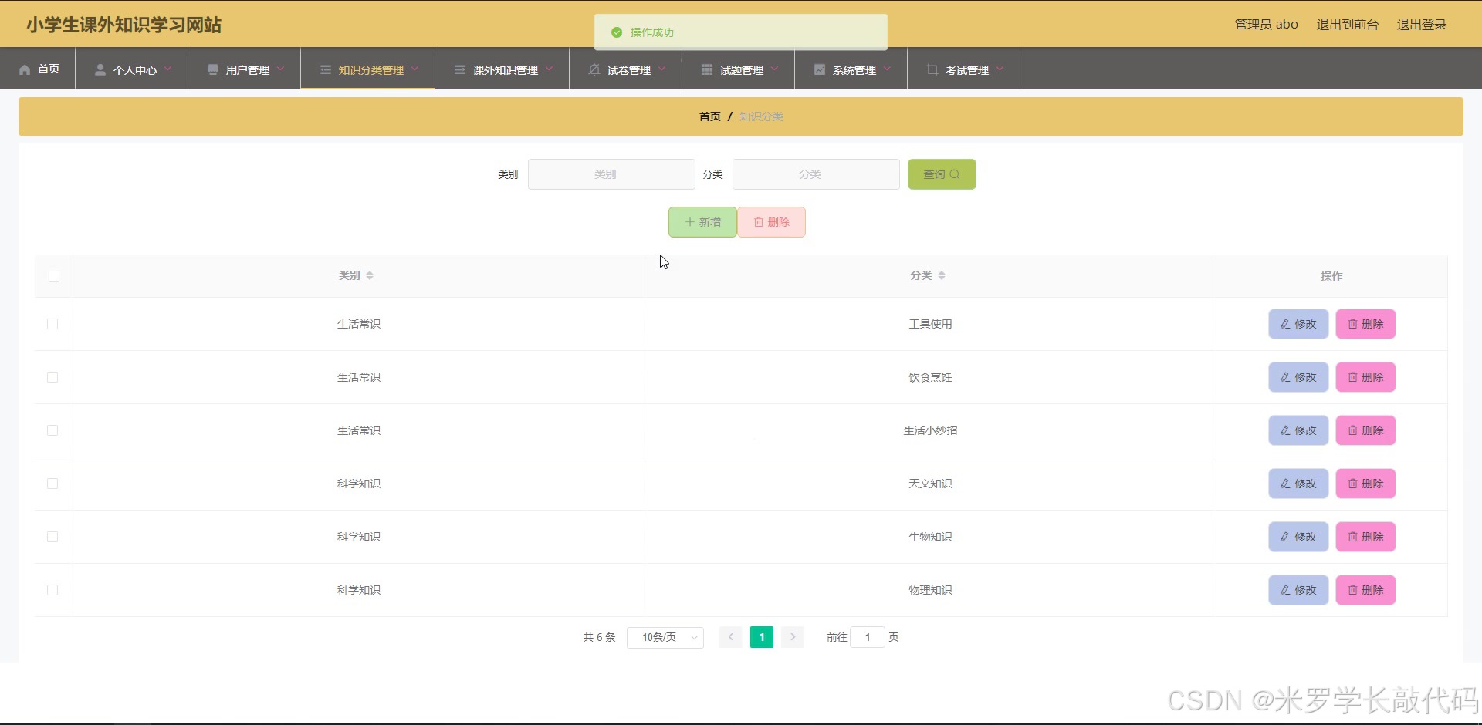This screenshot has width=1482, height=725.
Task: Expand the 个人中心 menu chevron
Action: [167, 69]
